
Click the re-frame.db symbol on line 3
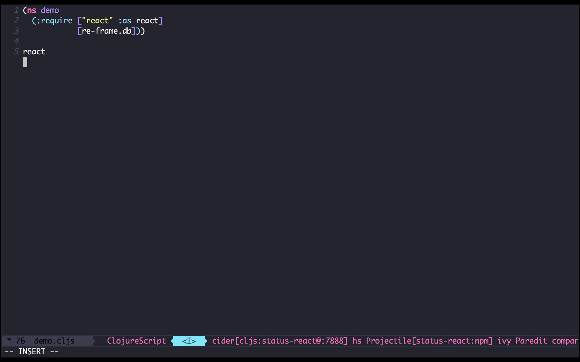(x=106, y=31)
